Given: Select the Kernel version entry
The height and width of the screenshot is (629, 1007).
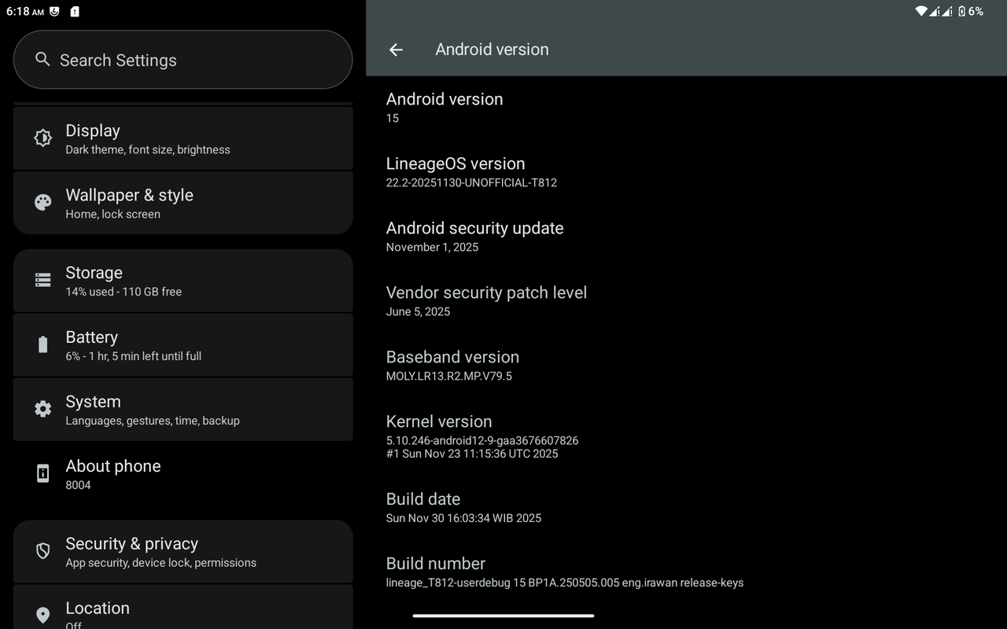Looking at the screenshot, I should pyautogui.click(x=481, y=436).
